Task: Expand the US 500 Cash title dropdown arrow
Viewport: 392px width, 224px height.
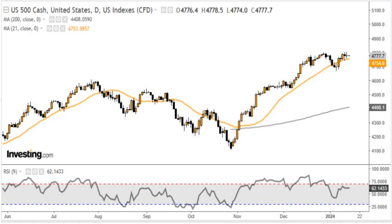Action: (x=156, y=10)
